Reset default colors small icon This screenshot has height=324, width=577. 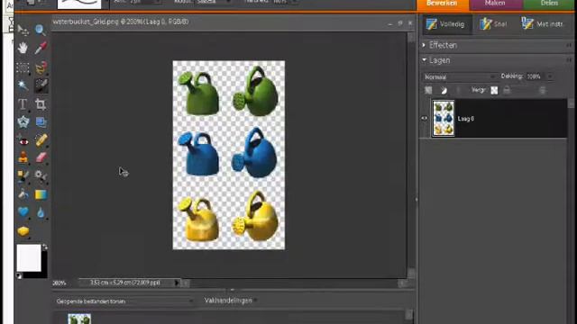click(x=19, y=275)
